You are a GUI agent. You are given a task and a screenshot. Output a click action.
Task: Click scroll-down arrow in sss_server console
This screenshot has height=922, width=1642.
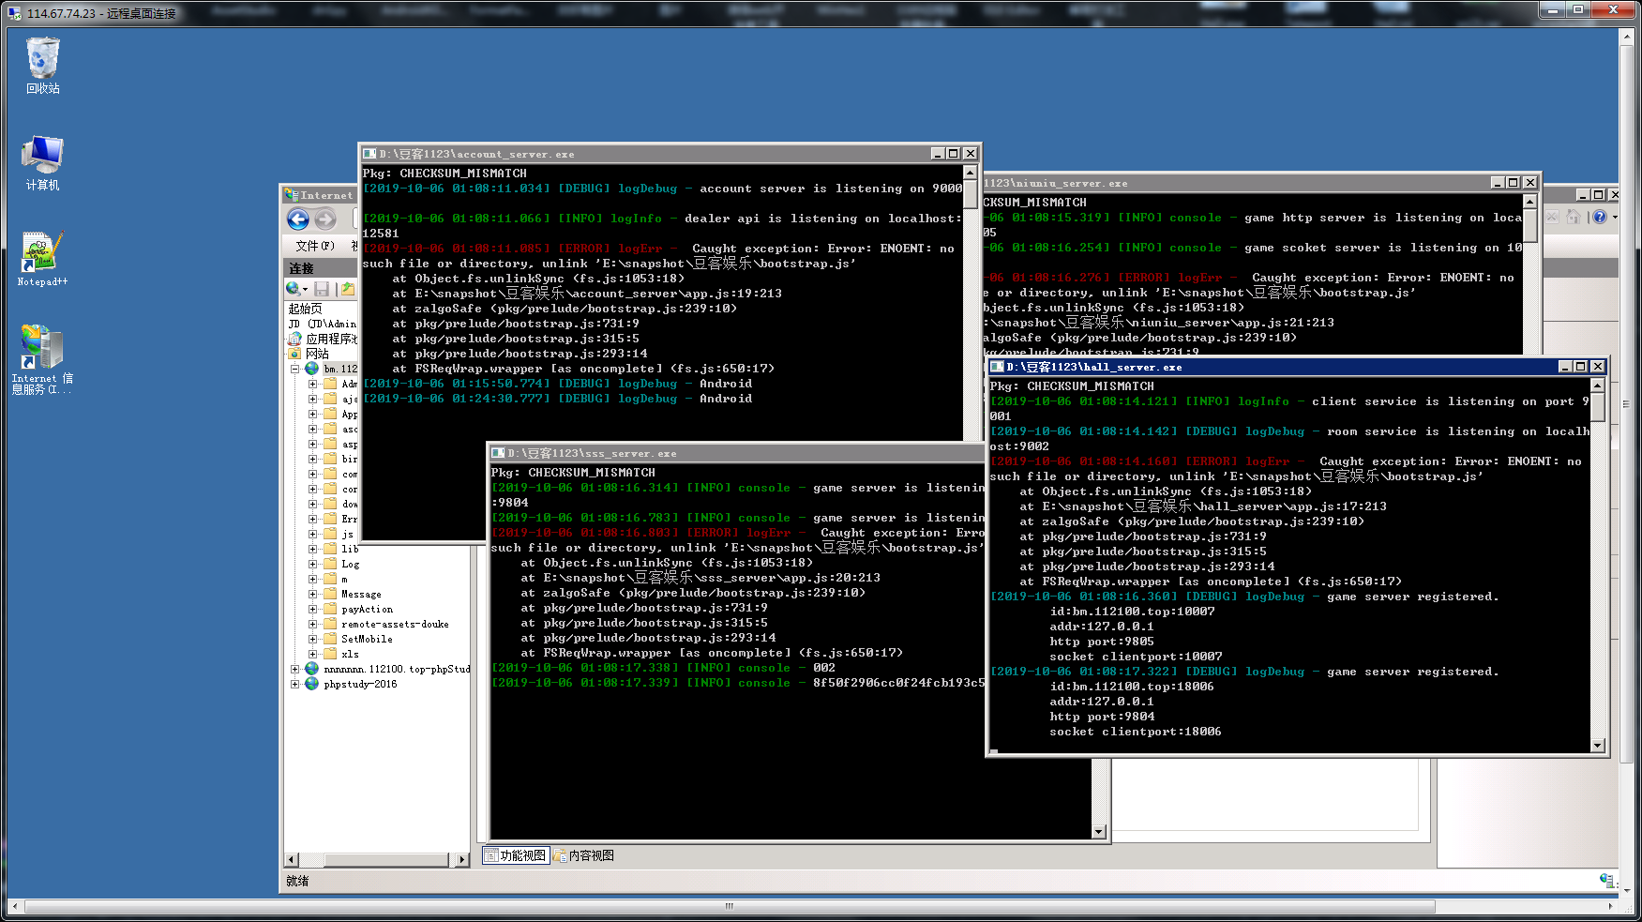tap(1099, 832)
